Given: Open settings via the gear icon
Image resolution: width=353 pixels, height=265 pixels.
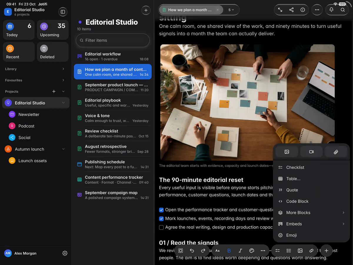Looking at the screenshot, I should pyautogui.click(x=65, y=253).
